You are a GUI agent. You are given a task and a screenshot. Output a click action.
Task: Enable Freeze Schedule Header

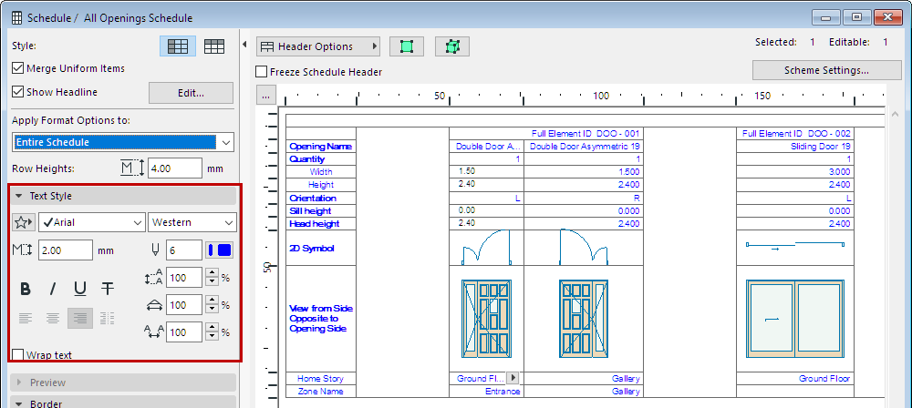263,72
